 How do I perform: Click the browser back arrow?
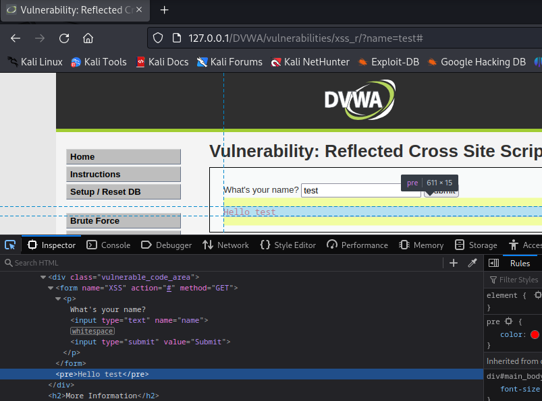(x=16, y=38)
